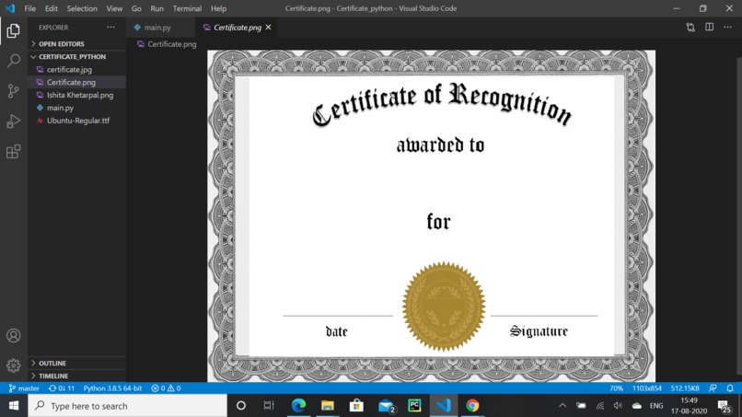This screenshot has height=417, width=742.
Task: Open the Source Control view
Action: pyautogui.click(x=13, y=91)
